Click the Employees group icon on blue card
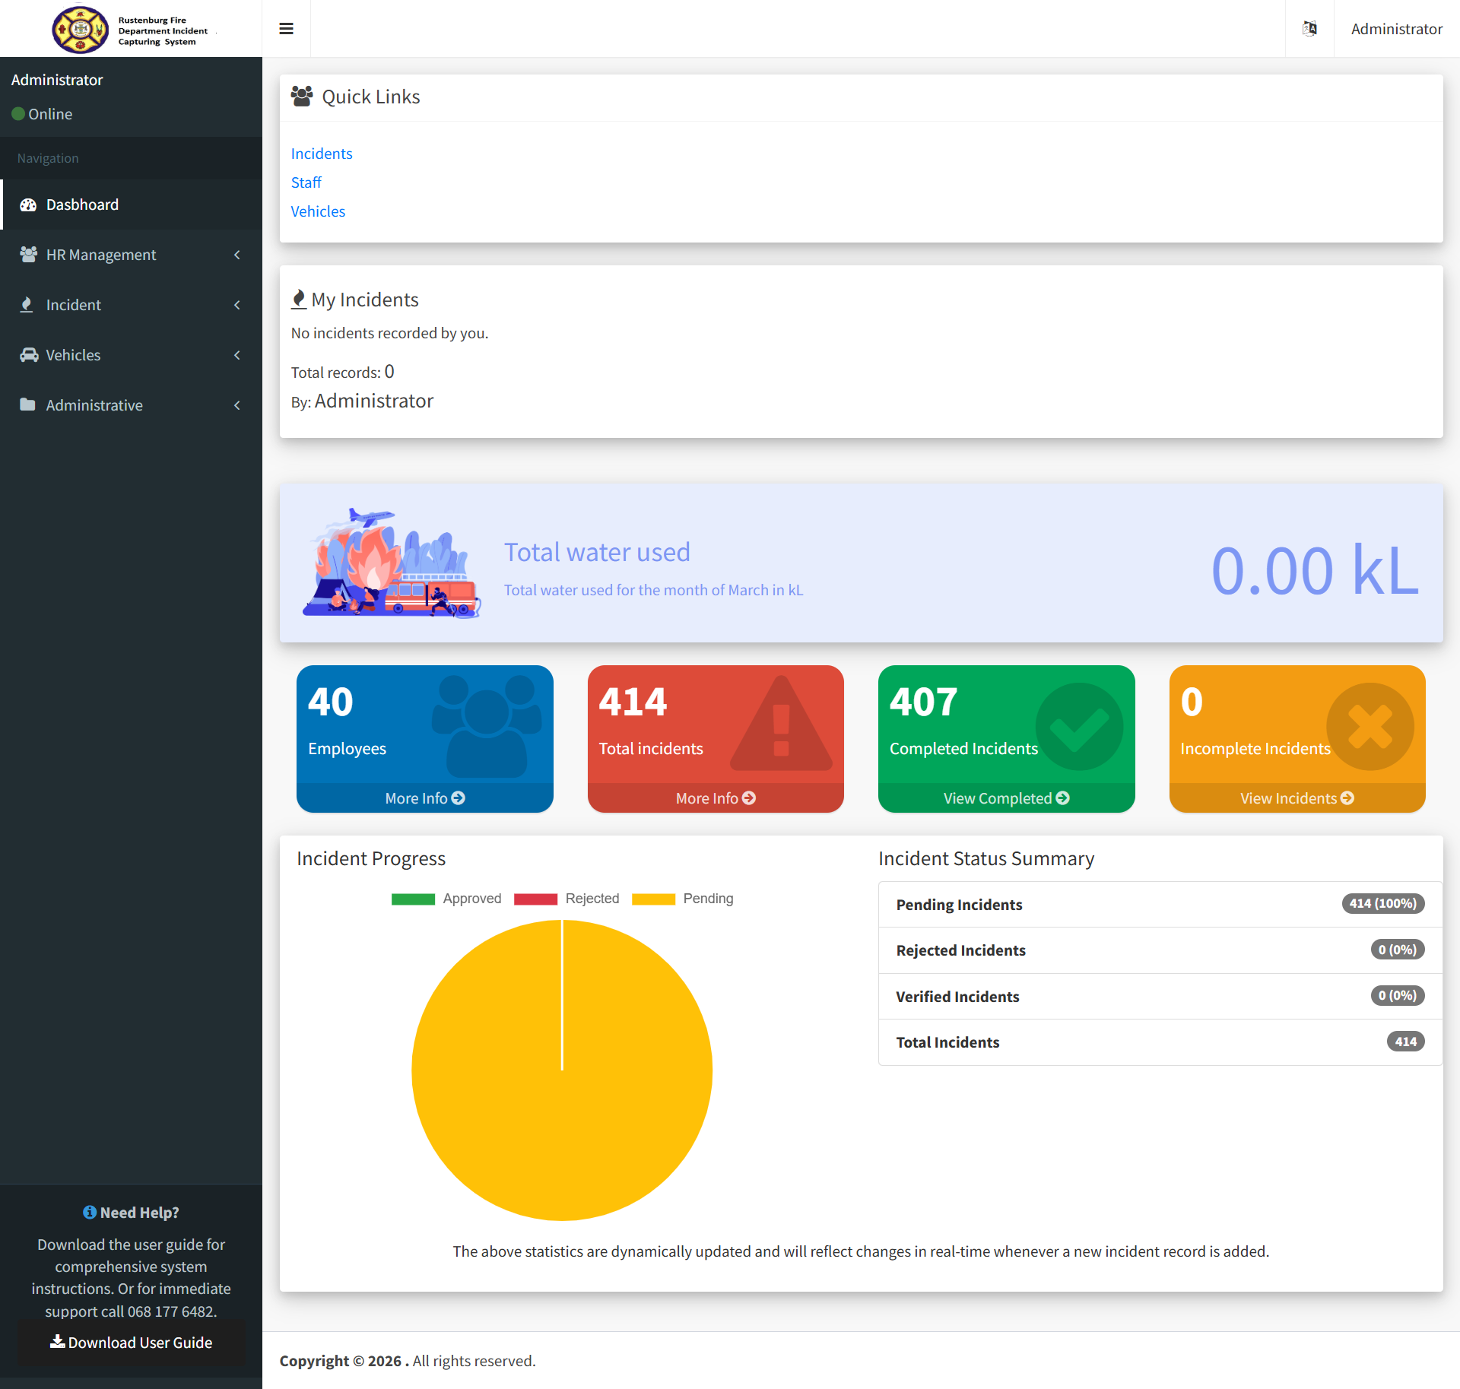Image resolution: width=1460 pixels, height=1389 pixels. [x=487, y=726]
